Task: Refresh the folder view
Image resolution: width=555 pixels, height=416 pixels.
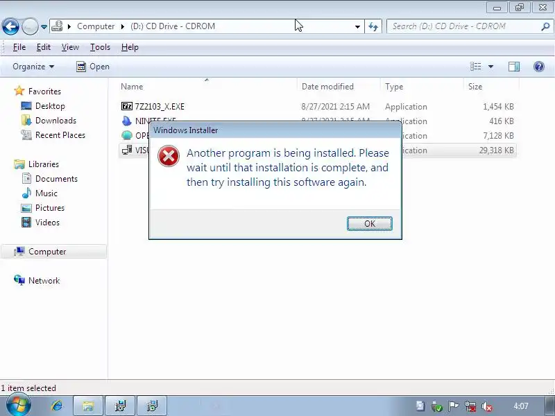Action: click(x=373, y=26)
